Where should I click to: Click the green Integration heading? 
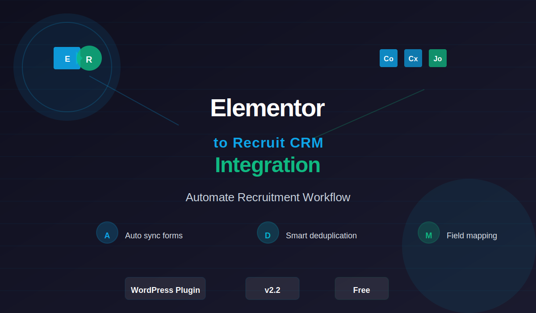coord(268,165)
